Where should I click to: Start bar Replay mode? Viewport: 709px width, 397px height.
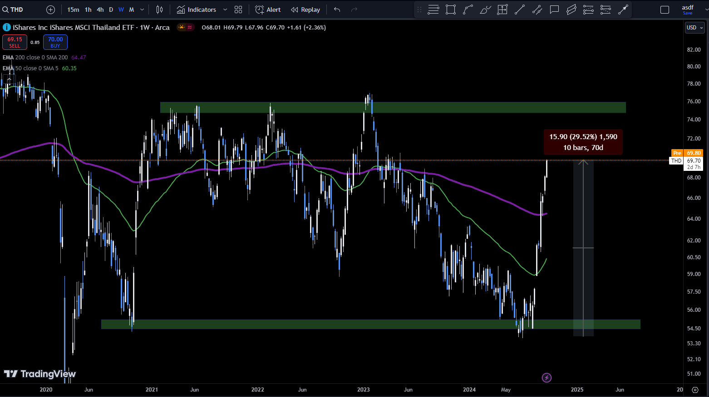click(305, 10)
